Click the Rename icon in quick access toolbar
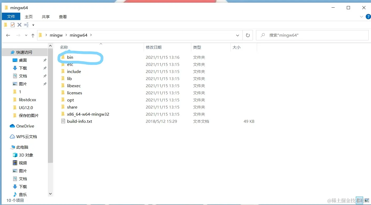 tap(26, 25)
